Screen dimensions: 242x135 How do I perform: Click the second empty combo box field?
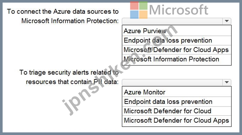pyautogui.click(x=172, y=82)
